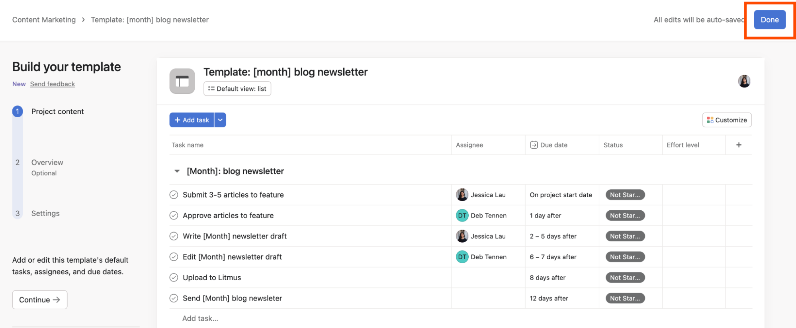The height and width of the screenshot is (328, 796).
Task: Click Jessica Lau avatar on Submit articles row
Action: click(x=462, y=195)
